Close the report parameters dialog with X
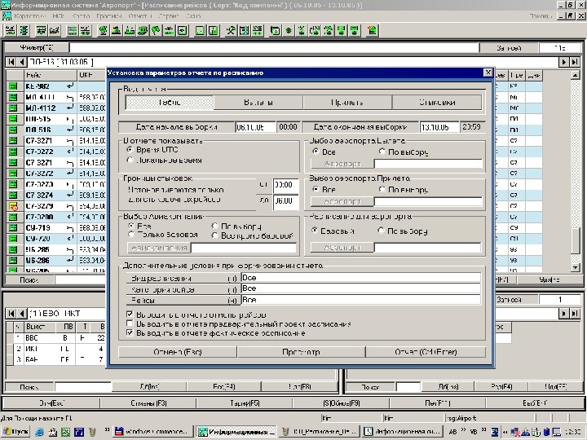The height and width of the screenshot is (440, 587). tap(488, 73)
